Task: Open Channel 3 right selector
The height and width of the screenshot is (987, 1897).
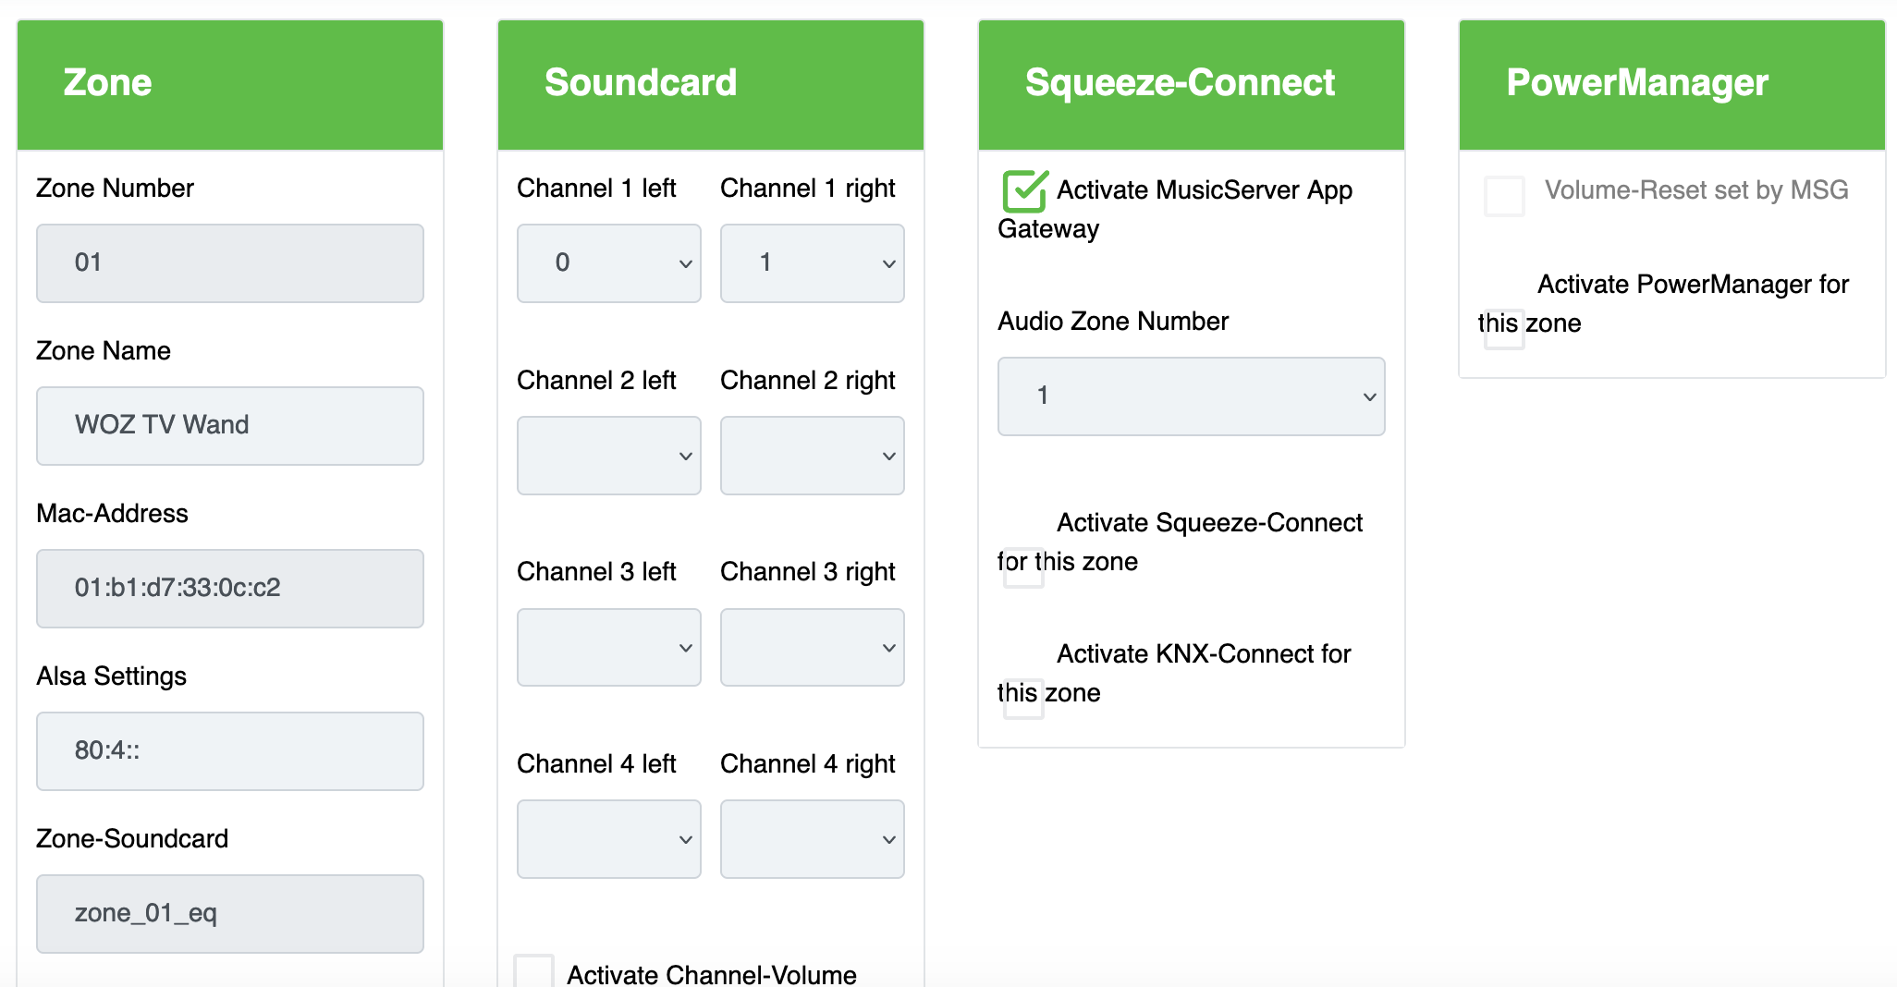Action: coord(812,647)
